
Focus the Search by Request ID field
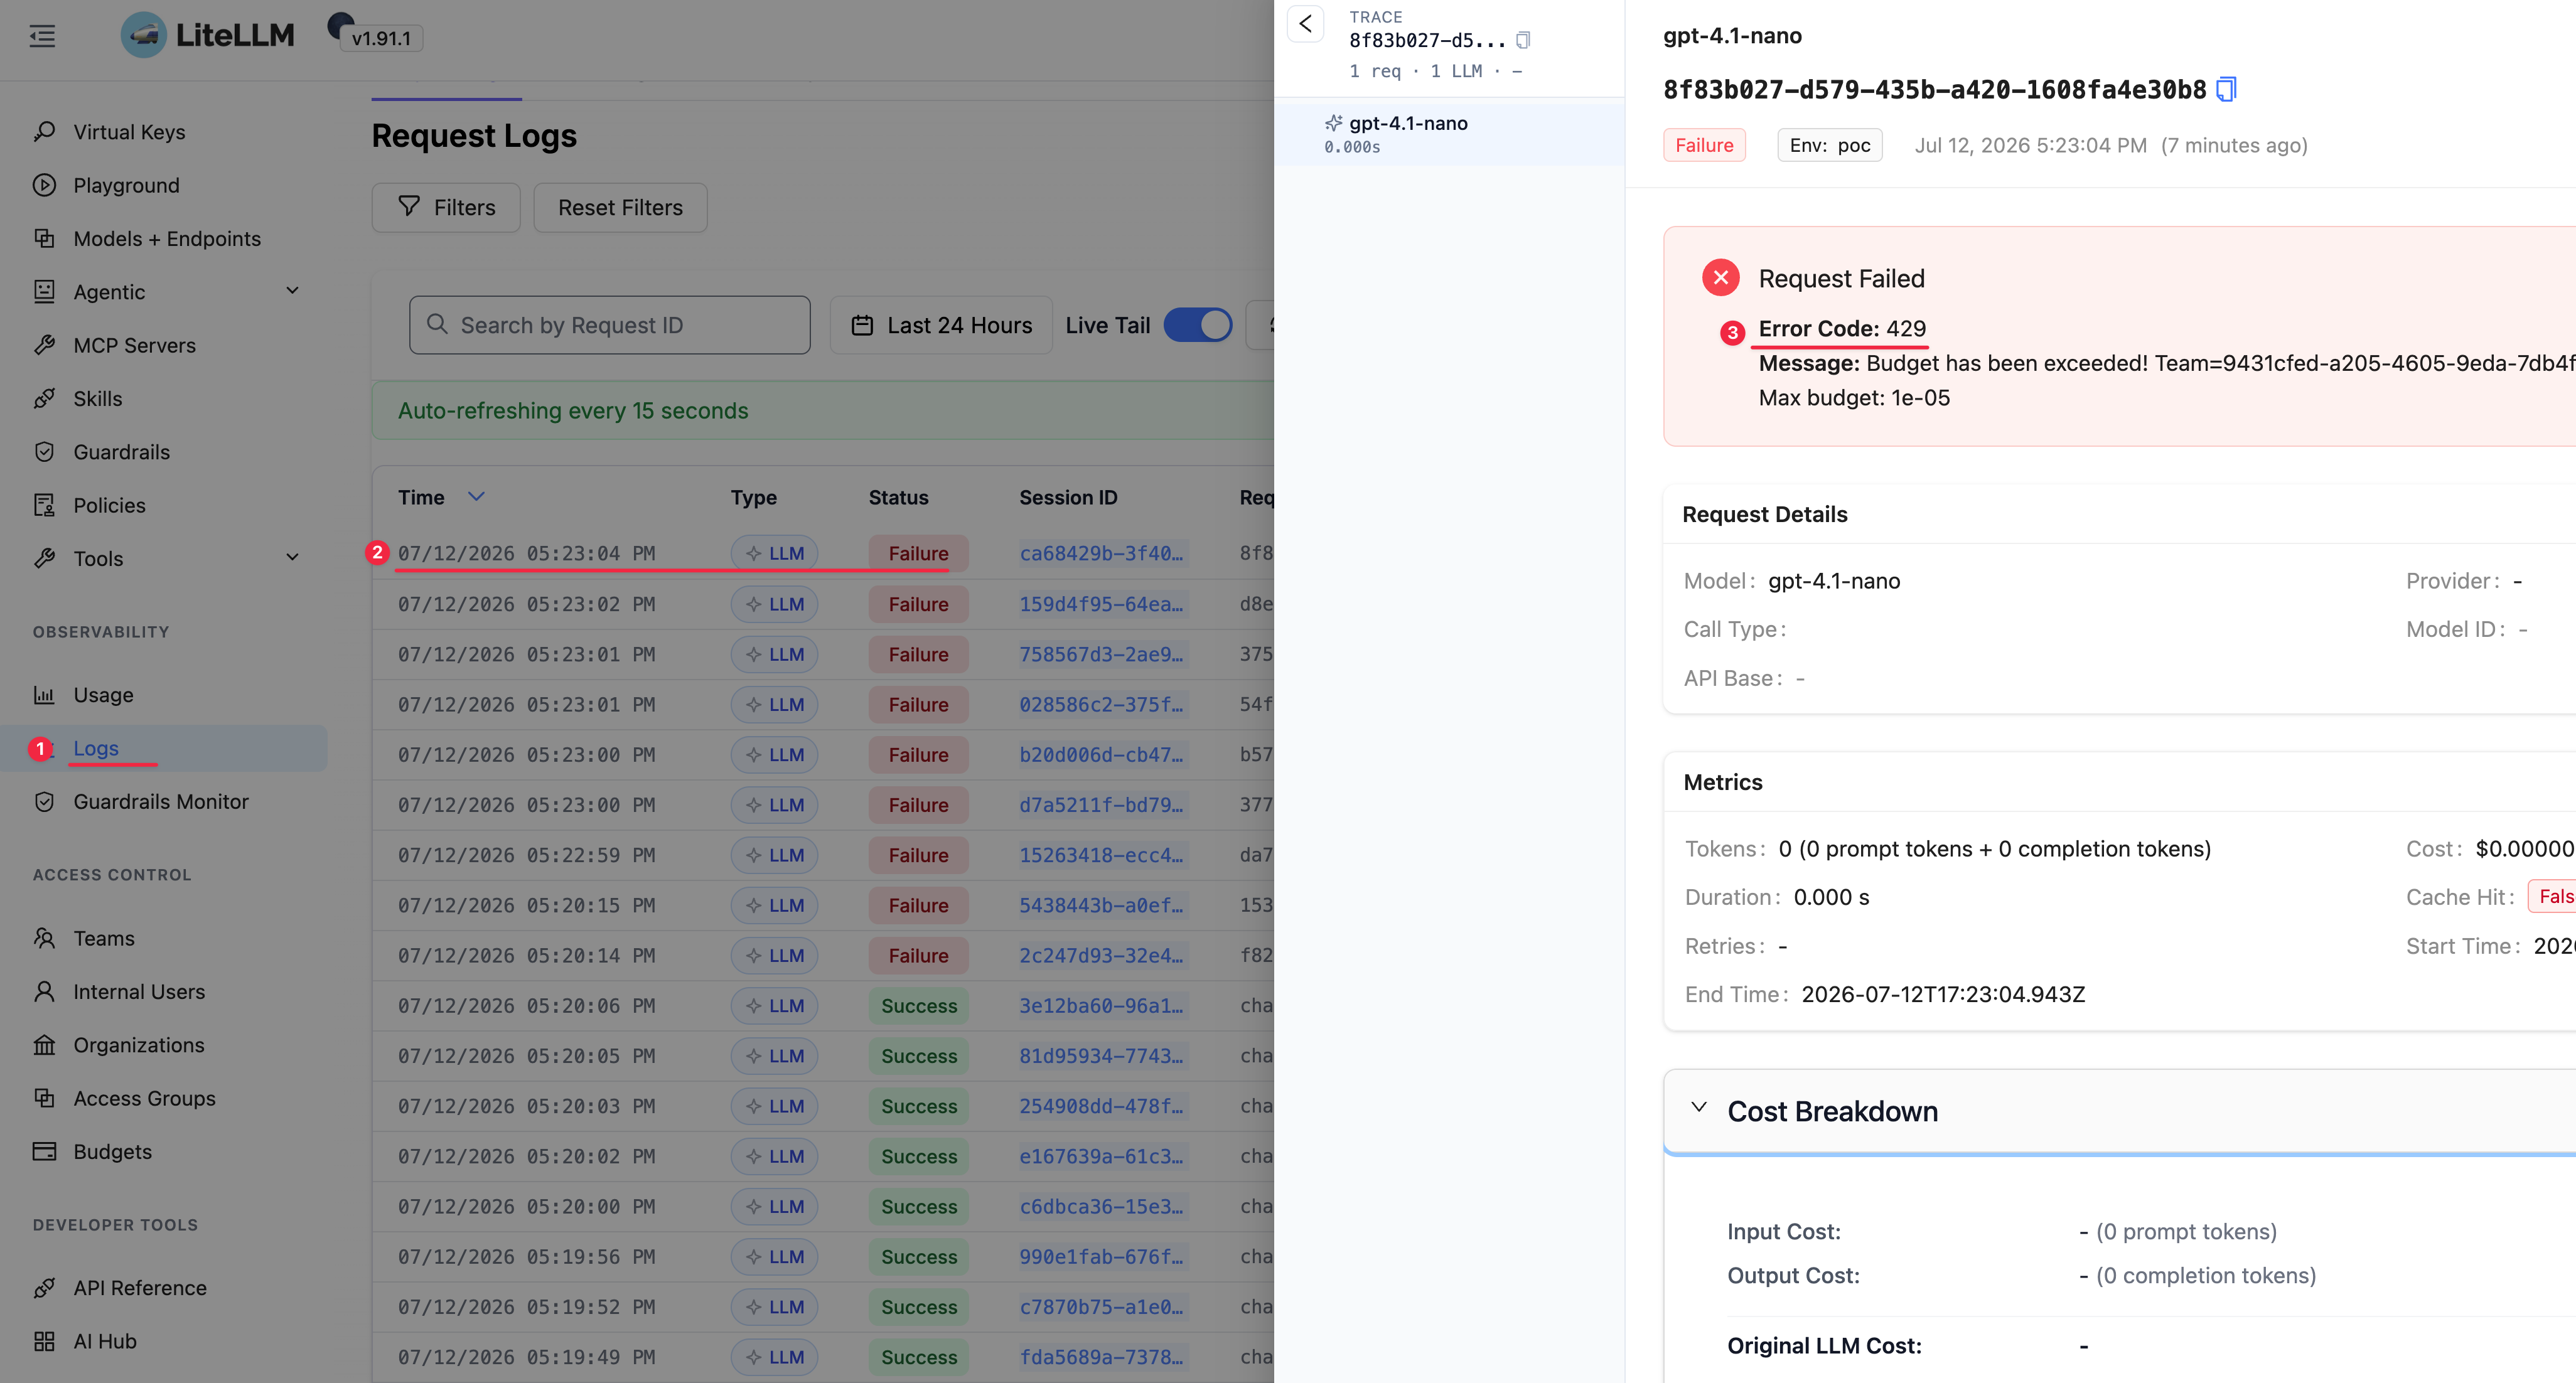(609, 325)
